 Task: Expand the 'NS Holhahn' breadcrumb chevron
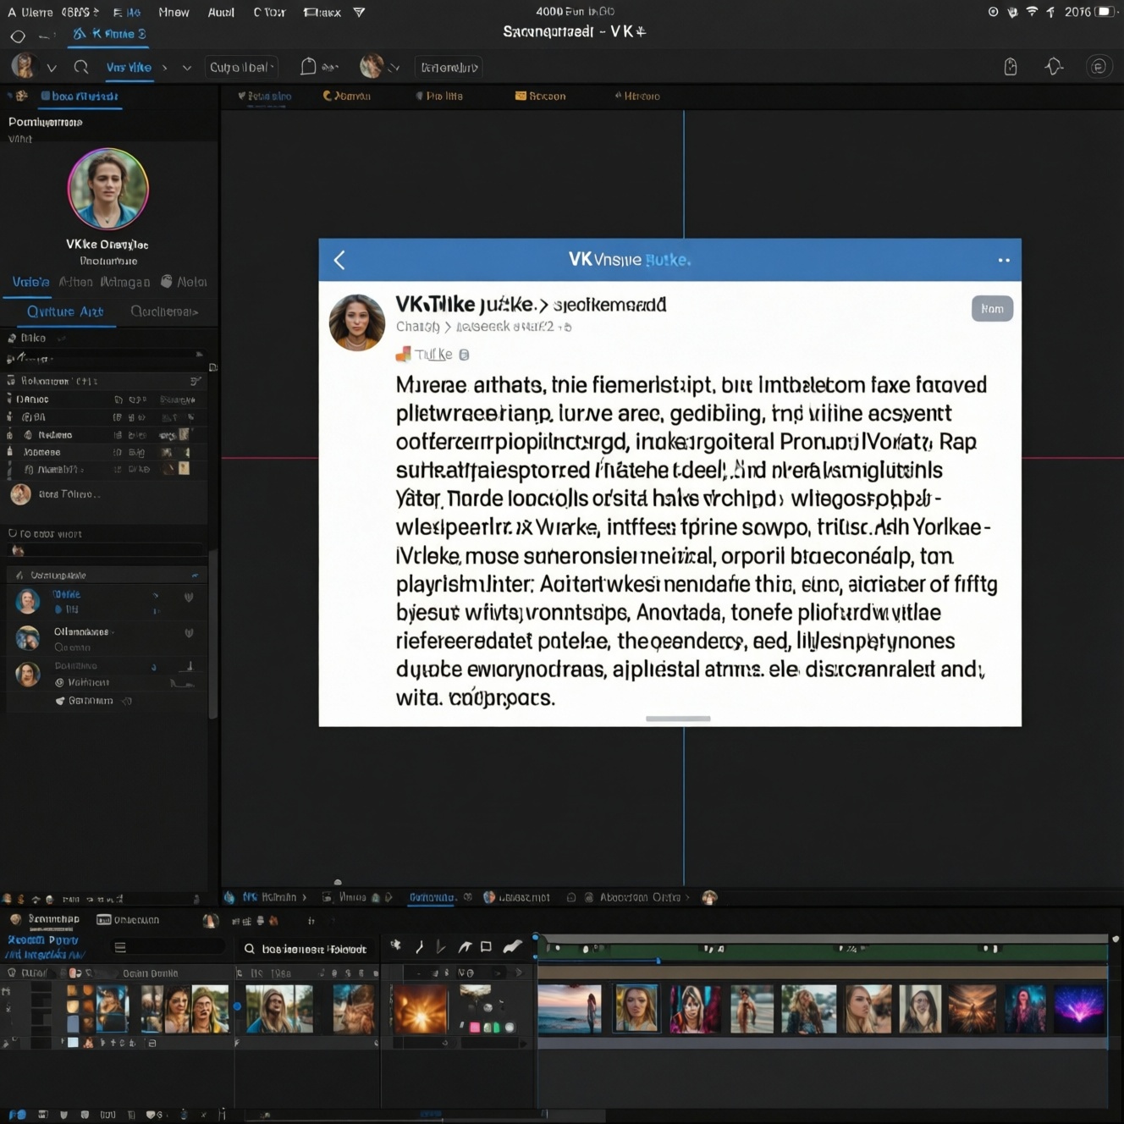(305, 897)
